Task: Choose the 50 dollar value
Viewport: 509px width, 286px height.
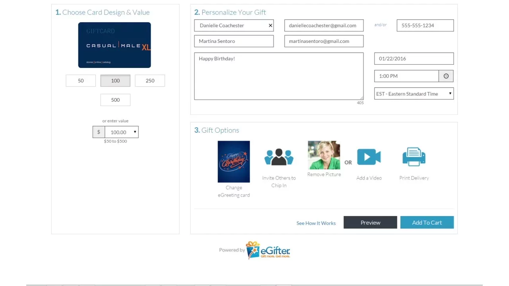Action: [x=81, y=81]
